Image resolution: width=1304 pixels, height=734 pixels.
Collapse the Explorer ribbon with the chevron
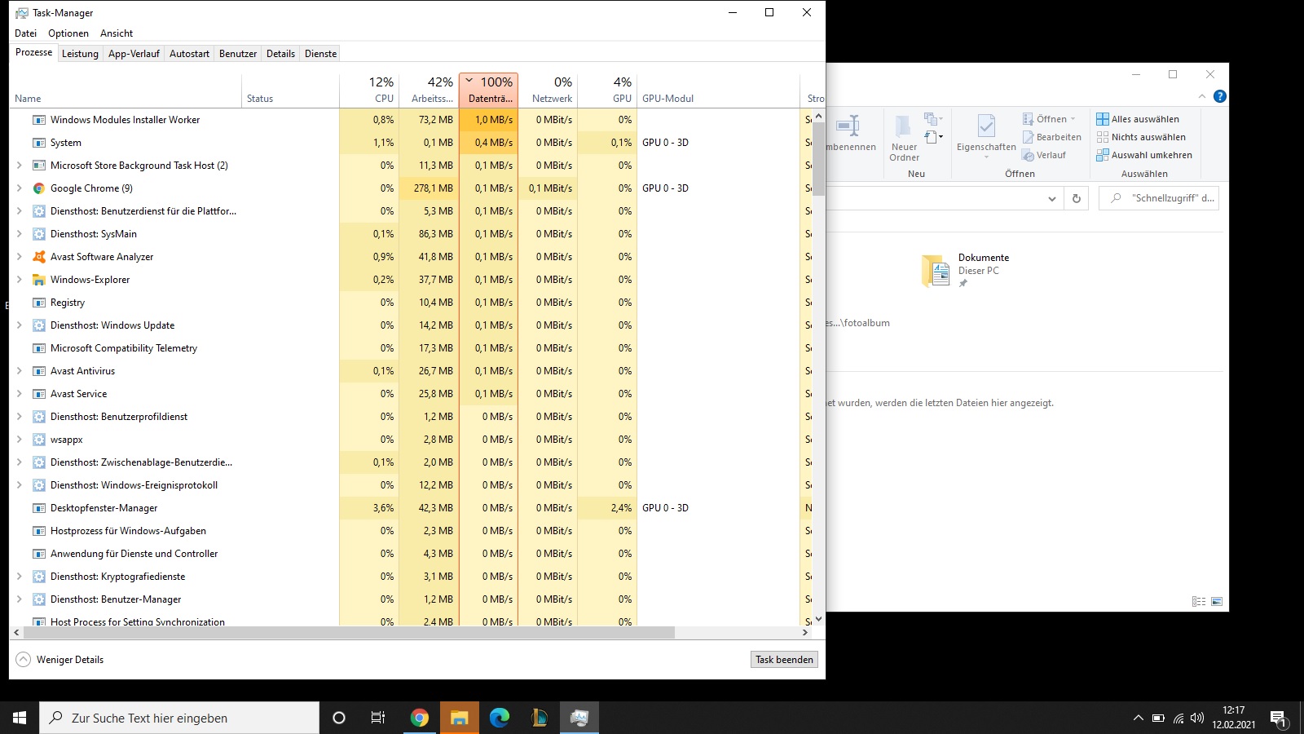pos(1201,96)
